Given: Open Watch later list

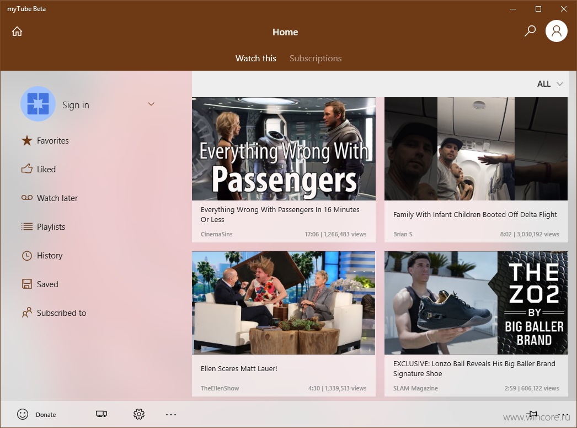Looking at the screenshot, I should pos(57,198).
